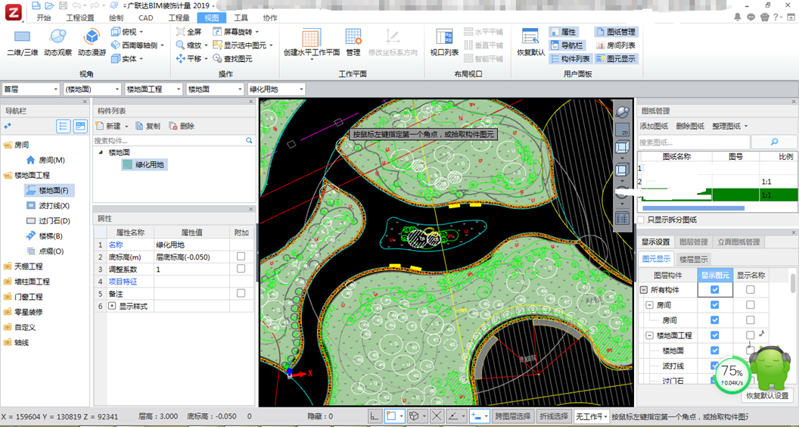Open 西南等轴侧 dropdown
This screenshot has width=799, height=427.
(x=138, y=45)
